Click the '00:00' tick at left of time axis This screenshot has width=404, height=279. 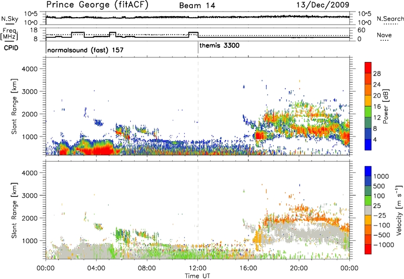45,268
